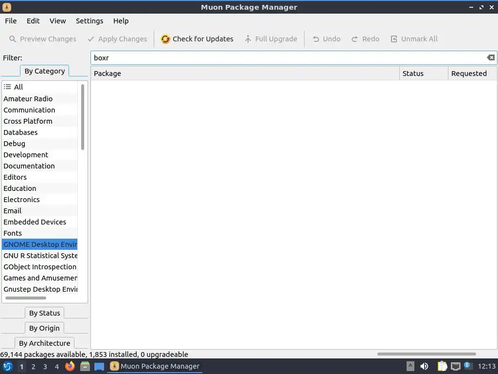Select the Development category
The image size is (498, 374).
[40, 155]
